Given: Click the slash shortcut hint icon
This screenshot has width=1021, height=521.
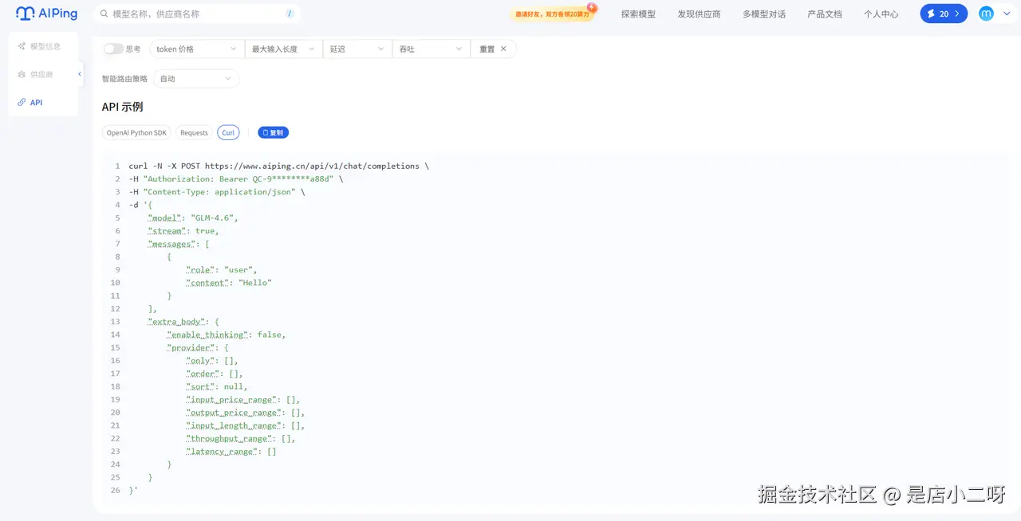Looking at the screenshot, I should [289, 14].
